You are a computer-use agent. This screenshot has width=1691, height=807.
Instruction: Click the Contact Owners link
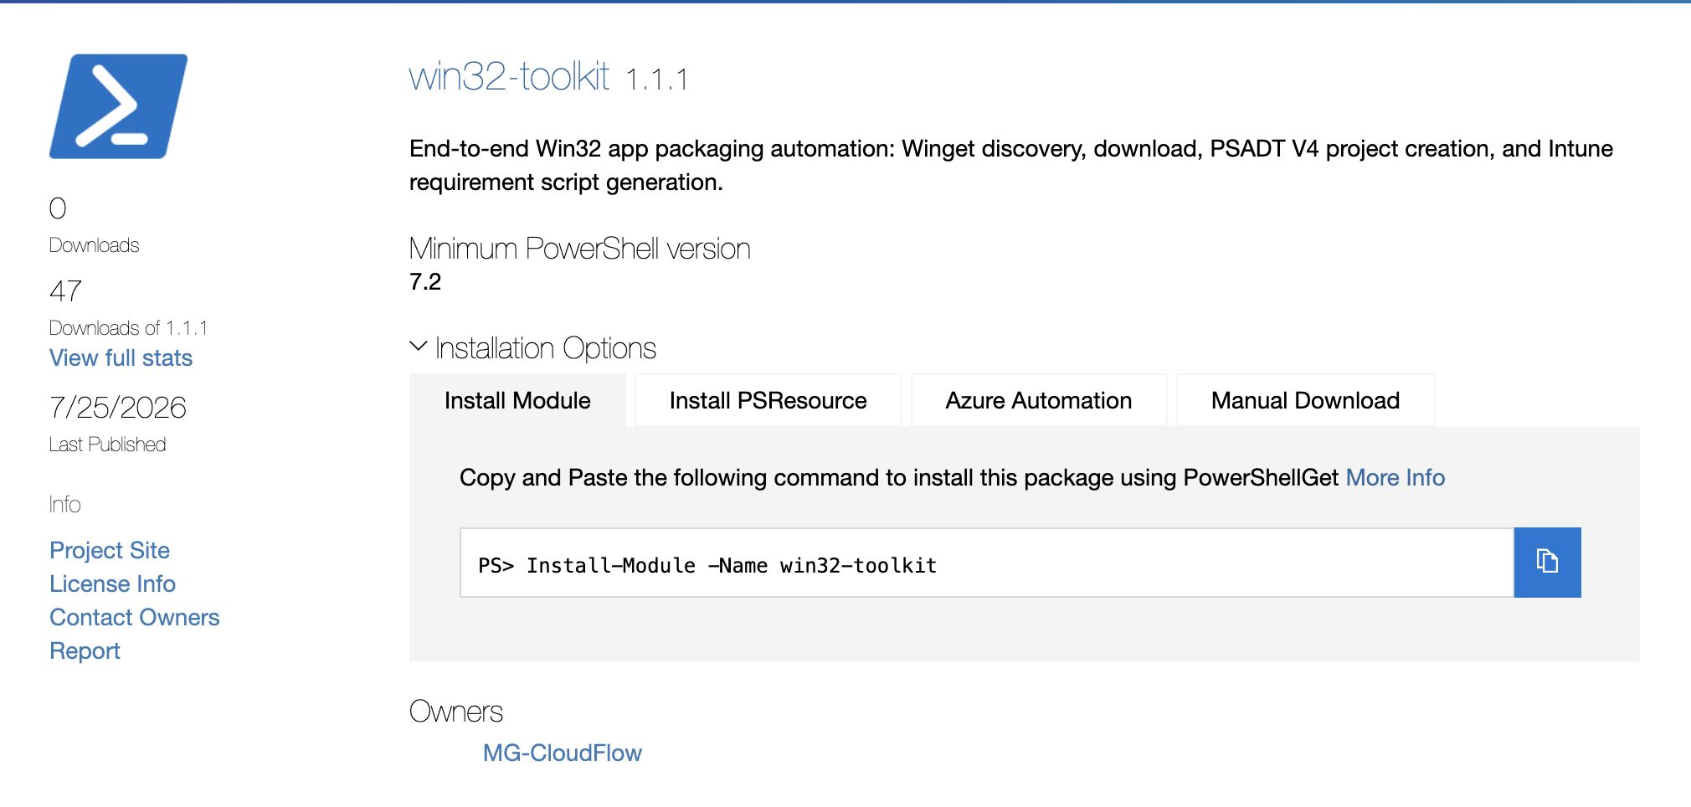(134, 617)
